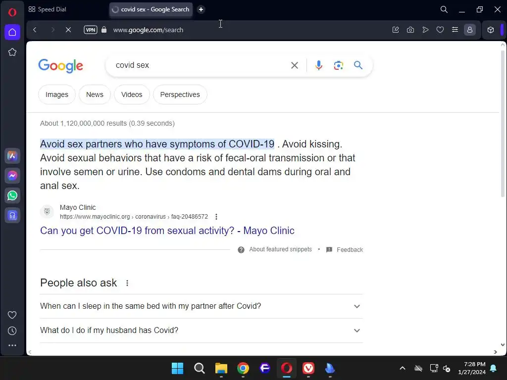Open a new tab with plus button
507x380 pixels.
(x=201, y=9)
